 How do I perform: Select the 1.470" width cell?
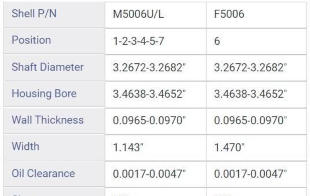[x=229, y=147]
